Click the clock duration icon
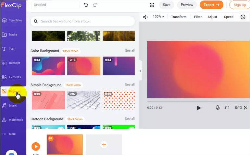Screen dimensions: 250x155 (243, 17)
